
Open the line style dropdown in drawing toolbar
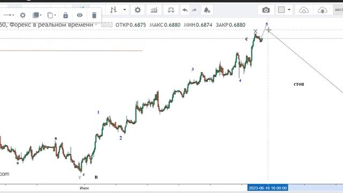9,15
